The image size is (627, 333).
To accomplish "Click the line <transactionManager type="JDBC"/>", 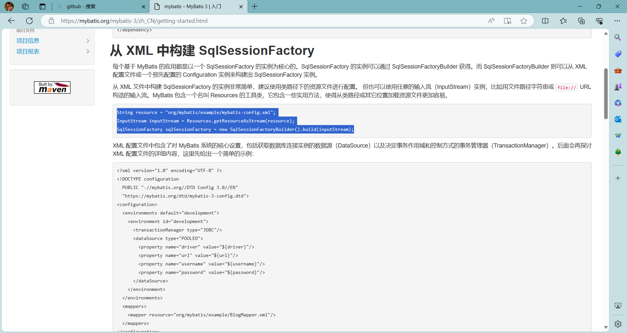I will coord(178,230).
